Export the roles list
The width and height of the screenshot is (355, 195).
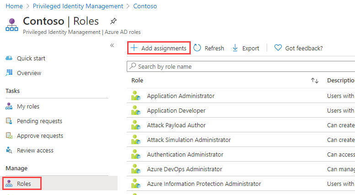pyautogui.click(x=246, y=48)
